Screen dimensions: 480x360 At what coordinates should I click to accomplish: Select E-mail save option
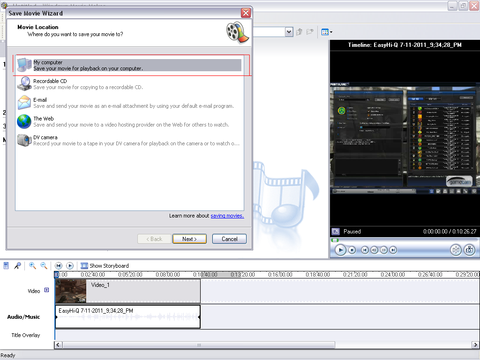[129, 103]
